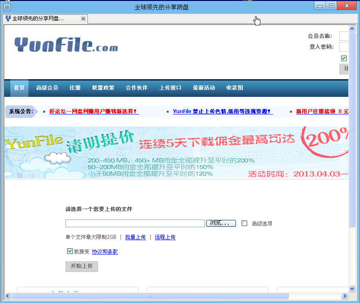Enable the 高级选项 advanced options checkbox
The image size is (360, 303).
[244, 223]
